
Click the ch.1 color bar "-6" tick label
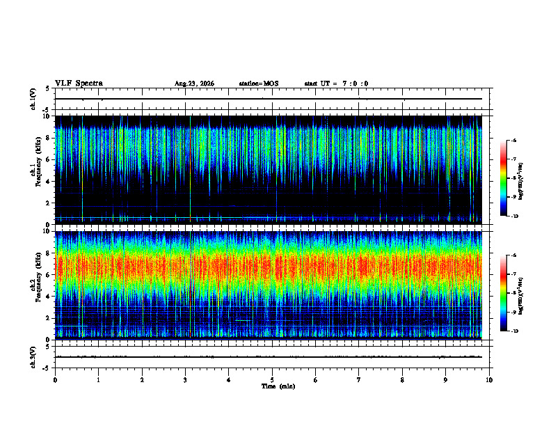pos(513,140)
